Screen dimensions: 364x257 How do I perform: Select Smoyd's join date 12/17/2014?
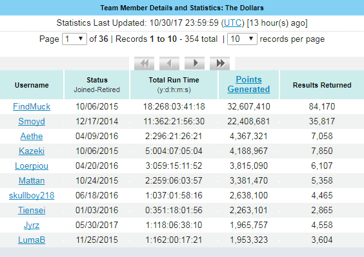point(97,122)
